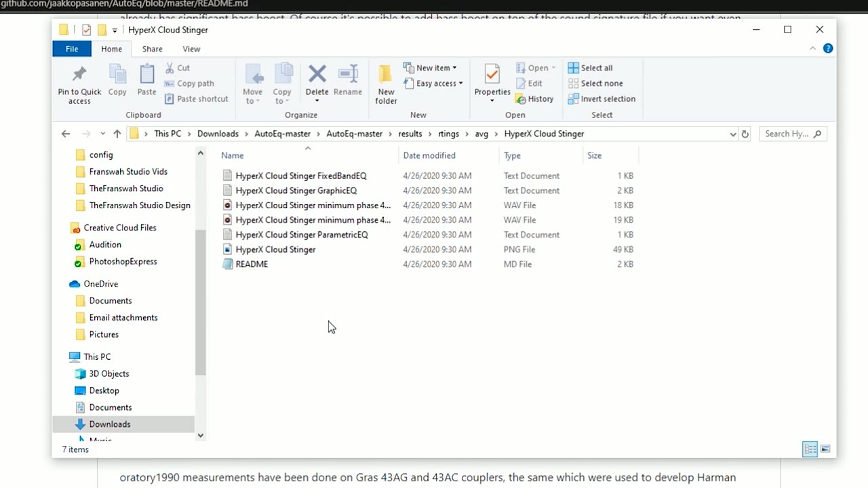Screen dimensions: 868x488
Task: Open the Easy access dropdown
Action: 433,83
